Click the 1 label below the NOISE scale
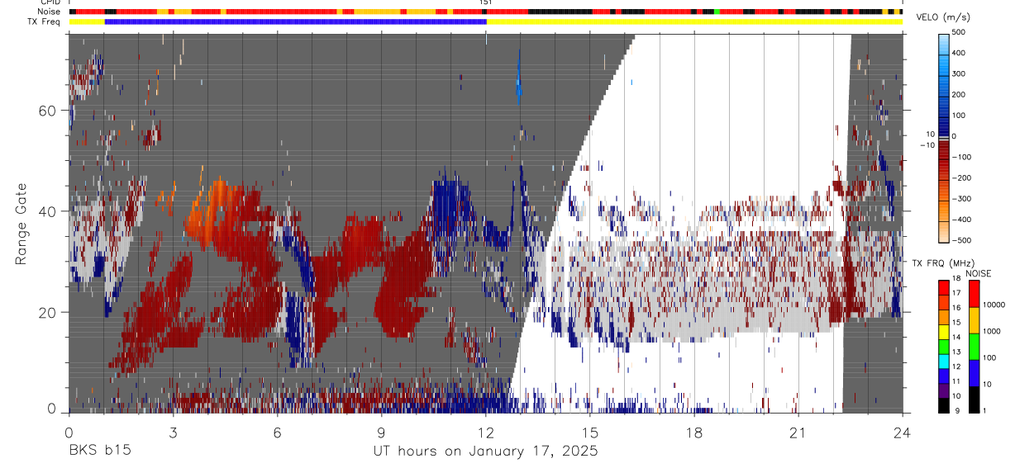Image resolution: width=1015 pixels, height=468 pixels. click(985, 411)
